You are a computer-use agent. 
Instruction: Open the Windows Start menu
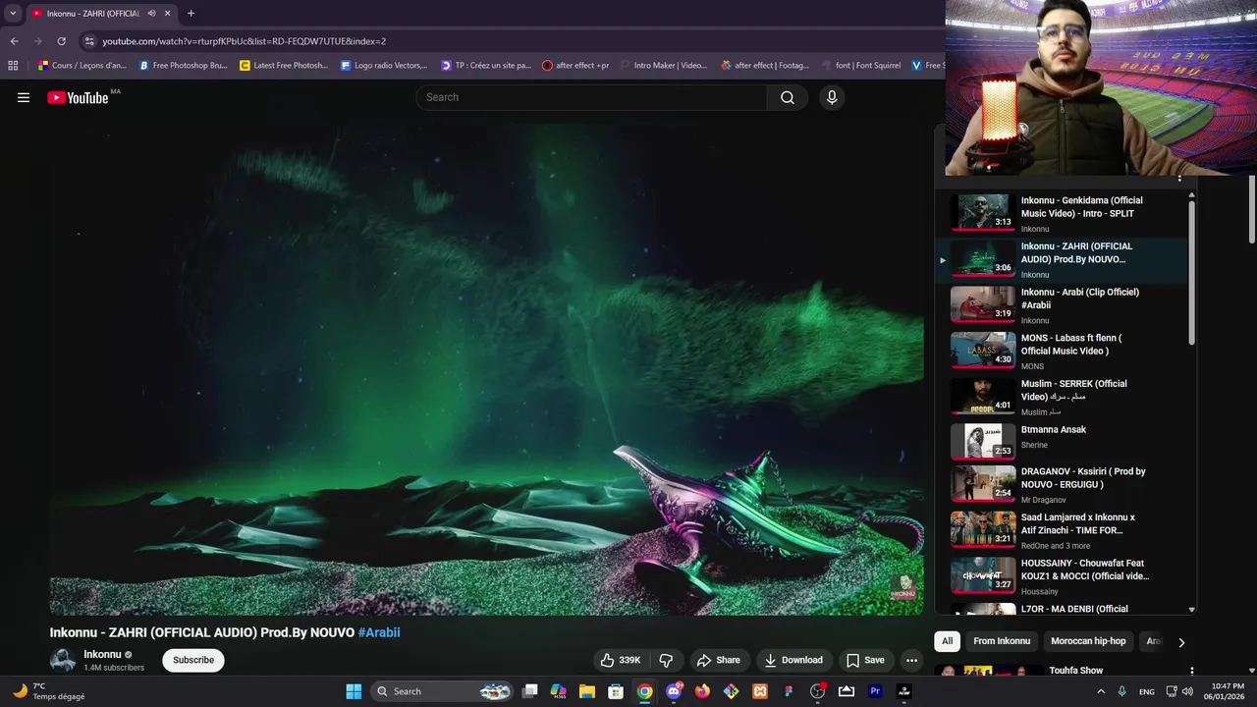(354, 691)
